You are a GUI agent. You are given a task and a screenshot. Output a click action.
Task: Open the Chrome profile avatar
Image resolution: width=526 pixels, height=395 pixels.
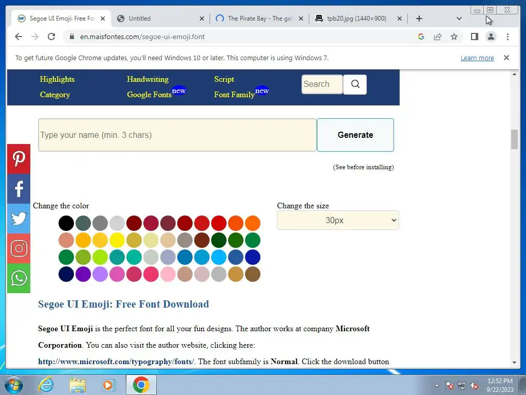(x=491, y=37)
